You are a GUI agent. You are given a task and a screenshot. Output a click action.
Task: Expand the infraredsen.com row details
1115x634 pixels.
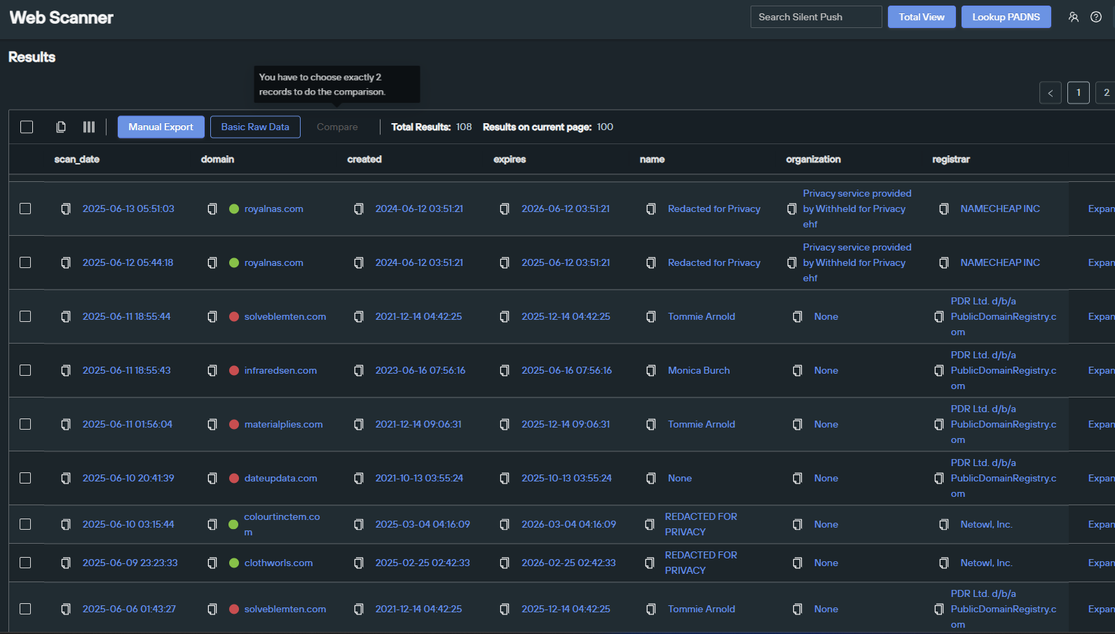point(1100,371)
